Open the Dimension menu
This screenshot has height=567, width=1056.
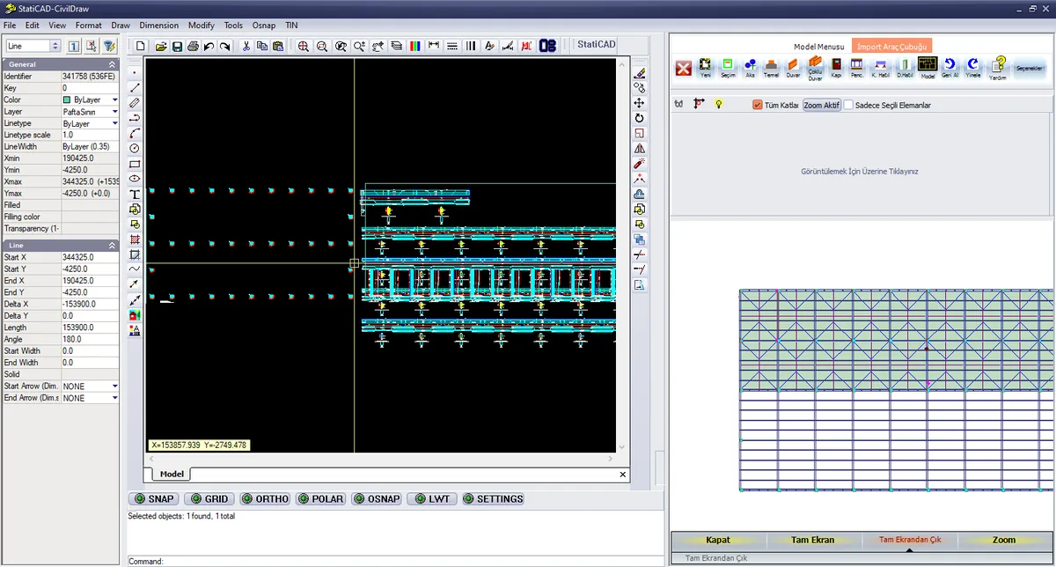click(x=158, y=26)
